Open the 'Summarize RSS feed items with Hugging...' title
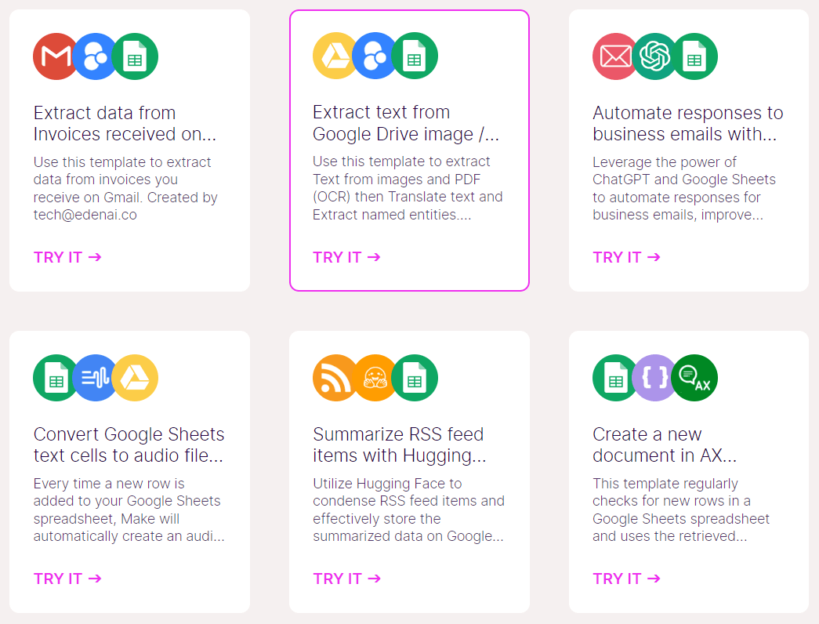The width and height of the screenshot is (819, 624). click(x=398, y=444)
